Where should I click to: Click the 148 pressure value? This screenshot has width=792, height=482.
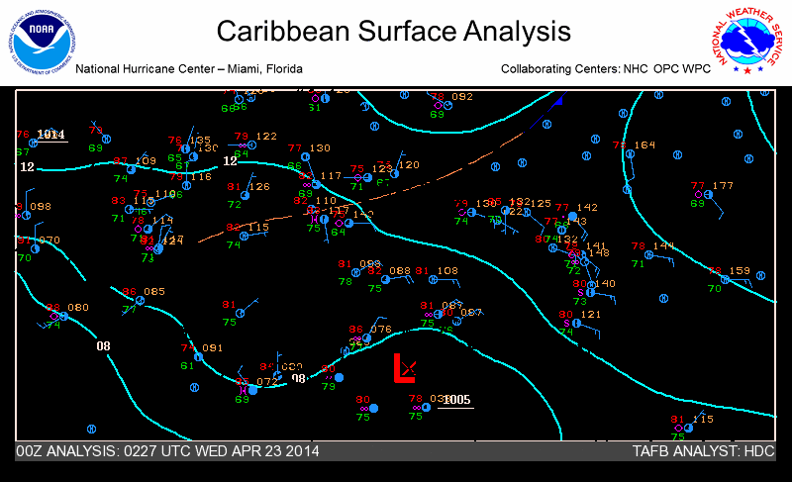[x=599, y=252]
